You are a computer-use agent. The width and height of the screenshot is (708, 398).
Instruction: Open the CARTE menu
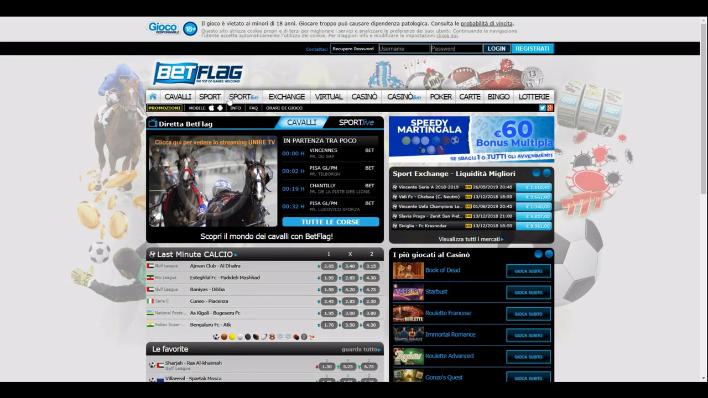click(x=470, y=97)
